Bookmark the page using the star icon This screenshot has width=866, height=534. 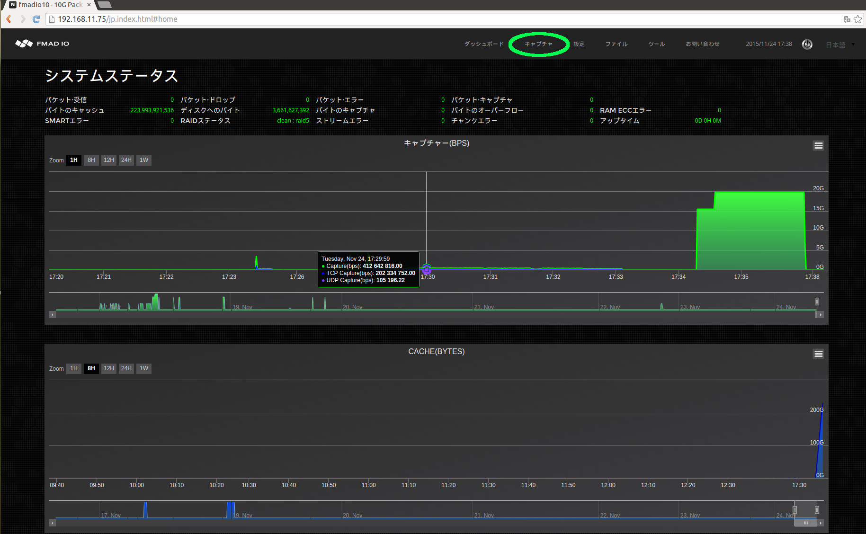(x=858, y=19)
